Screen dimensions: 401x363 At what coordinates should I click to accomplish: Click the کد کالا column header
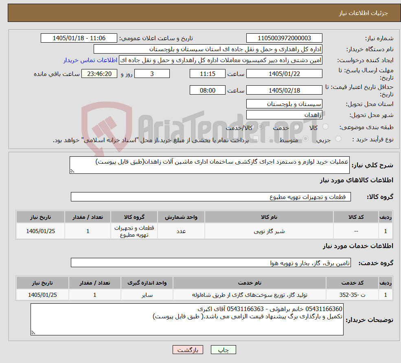(356, 217)
